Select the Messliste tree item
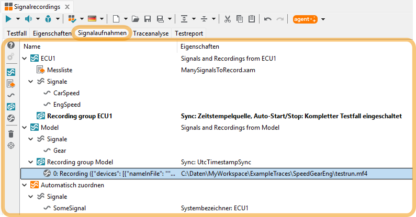416x217 pixels. point(60,70)
